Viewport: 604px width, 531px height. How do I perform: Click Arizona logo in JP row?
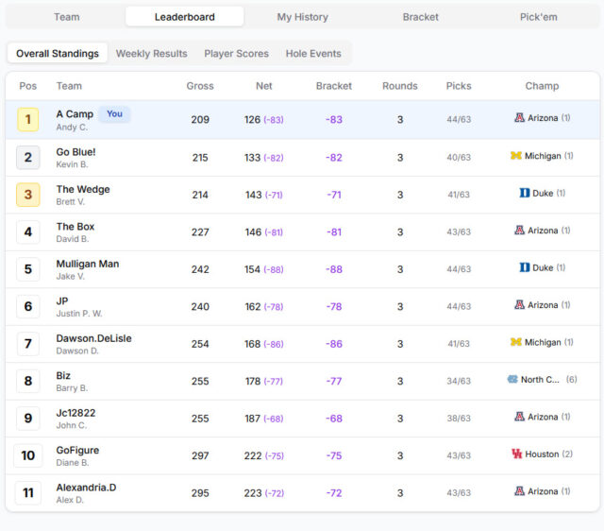[x=519, y=304]
